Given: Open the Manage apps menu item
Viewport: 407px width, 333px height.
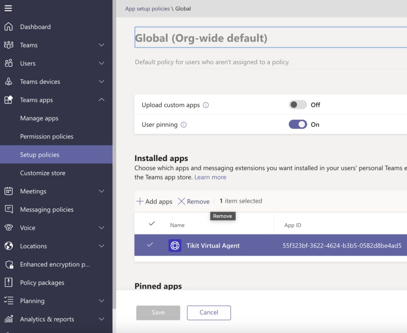Looking at the screenshot, I should click(39, 118).
